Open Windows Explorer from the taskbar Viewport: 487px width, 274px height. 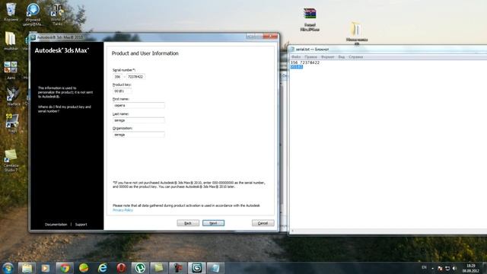[x=27, y=268]
